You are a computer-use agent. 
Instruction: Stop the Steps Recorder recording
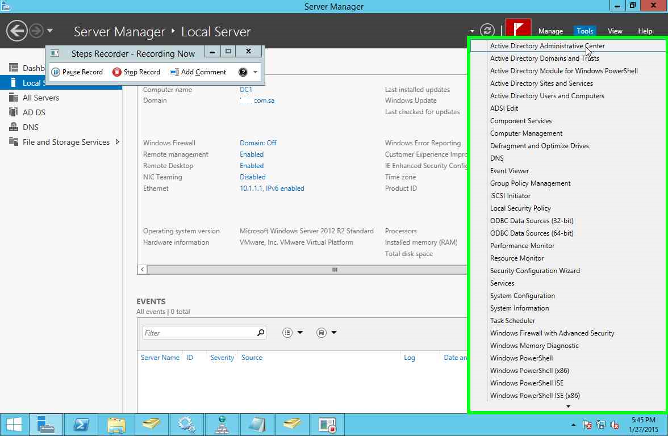[136, 72]
